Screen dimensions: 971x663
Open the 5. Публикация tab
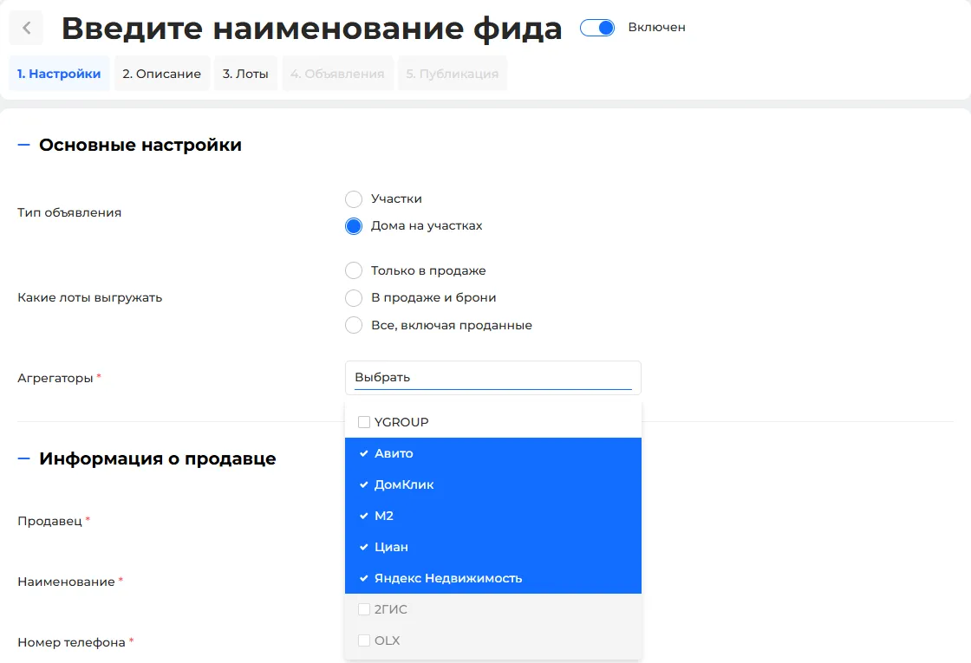[452, 74]
